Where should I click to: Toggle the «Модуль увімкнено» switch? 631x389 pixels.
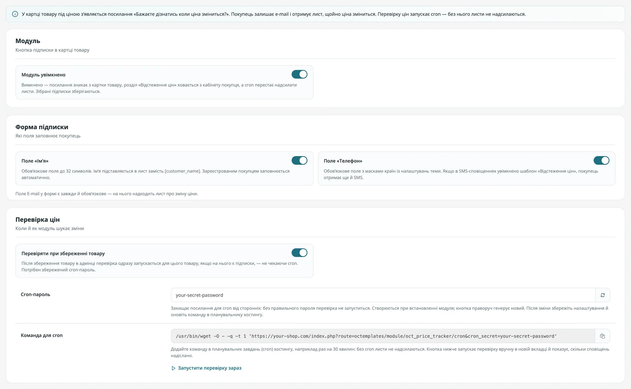pyautogui.click(x=299, y=74)
